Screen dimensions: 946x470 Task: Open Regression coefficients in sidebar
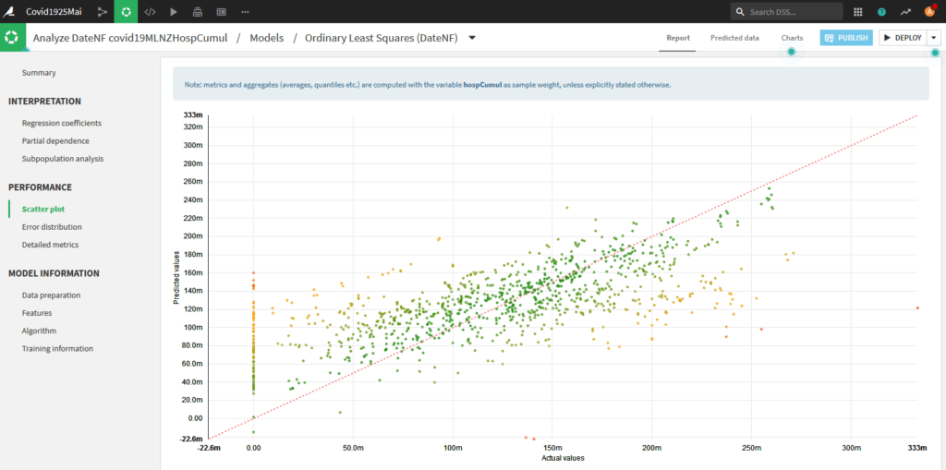pyautogui.click(x=62, y=123)
